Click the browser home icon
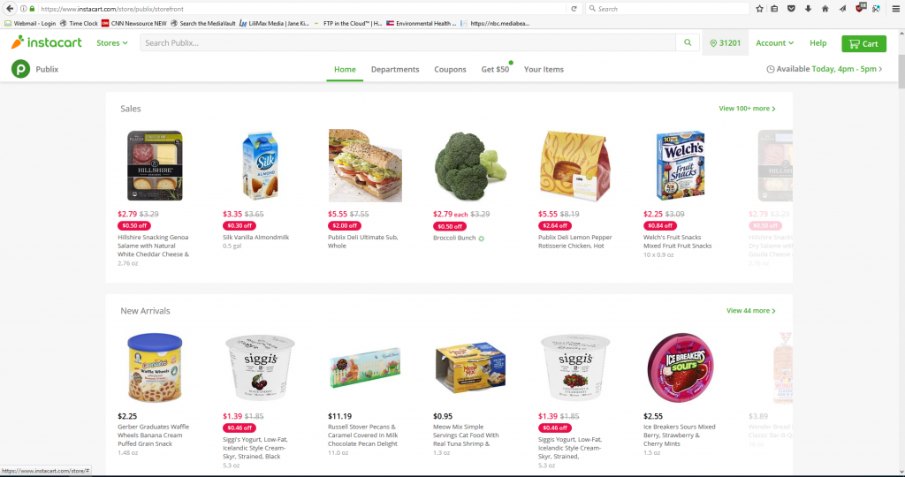This screenshot has height=477, width=905. pos(825,9)
